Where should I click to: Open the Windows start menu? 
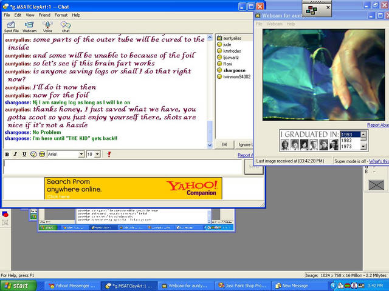coord(18,286)
